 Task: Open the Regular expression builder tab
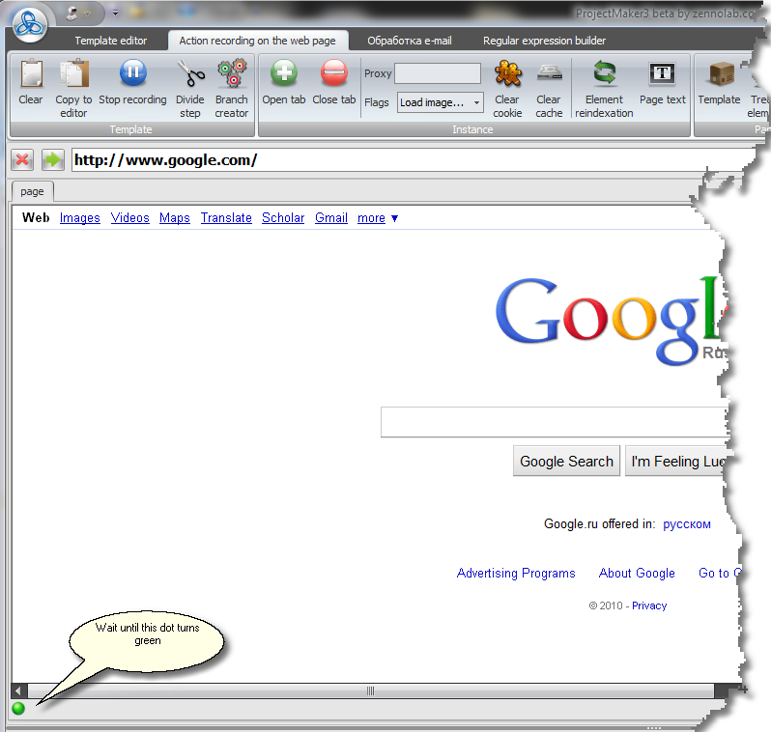[544, 41]
